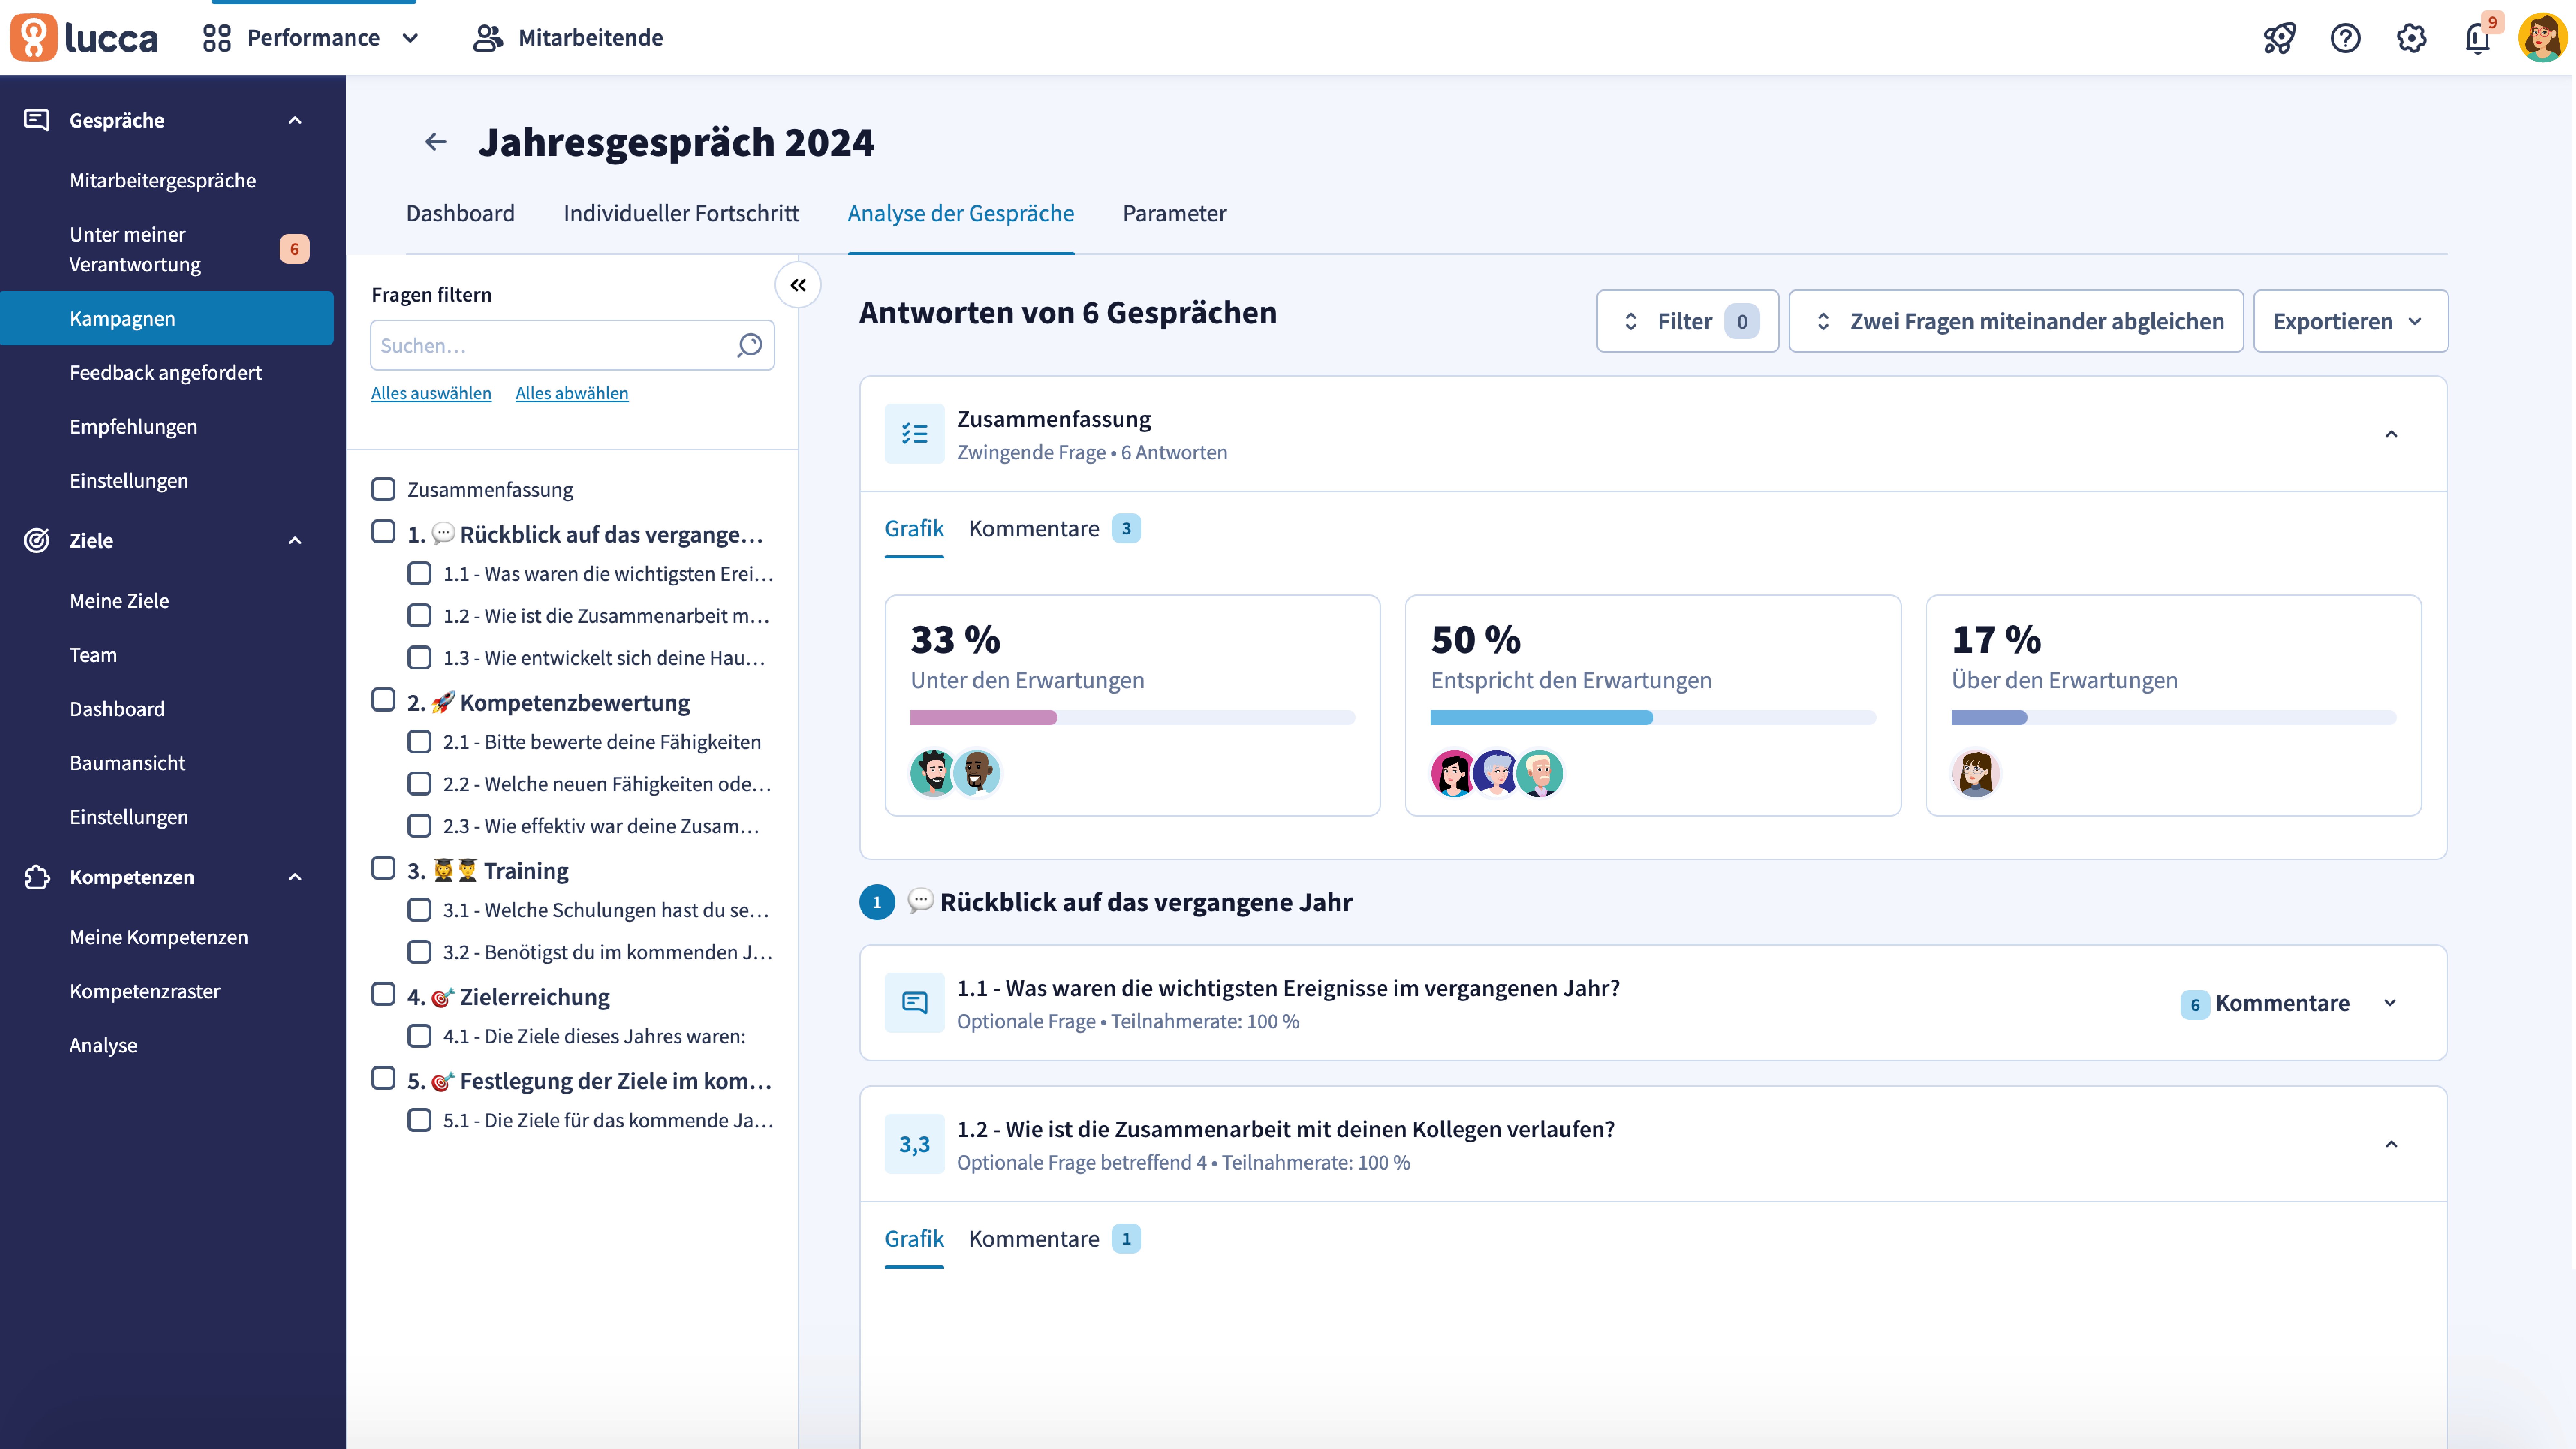Open the rocket icon in the header

(2279, 38)
